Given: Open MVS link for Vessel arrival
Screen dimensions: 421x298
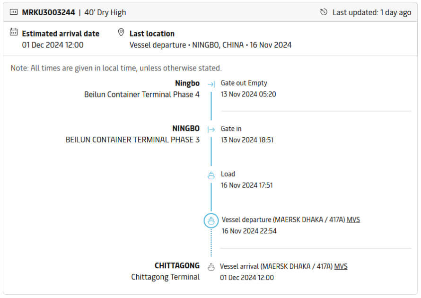Looking at the screenshot, I should pyautogui.click(x=341, y=266).
